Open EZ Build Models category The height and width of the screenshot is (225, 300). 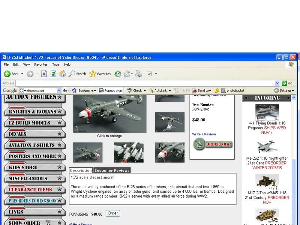[35, 122]
